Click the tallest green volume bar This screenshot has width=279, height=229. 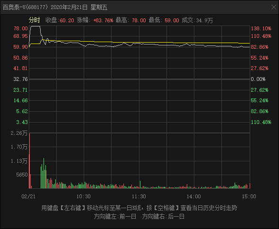tap(44, 173)
